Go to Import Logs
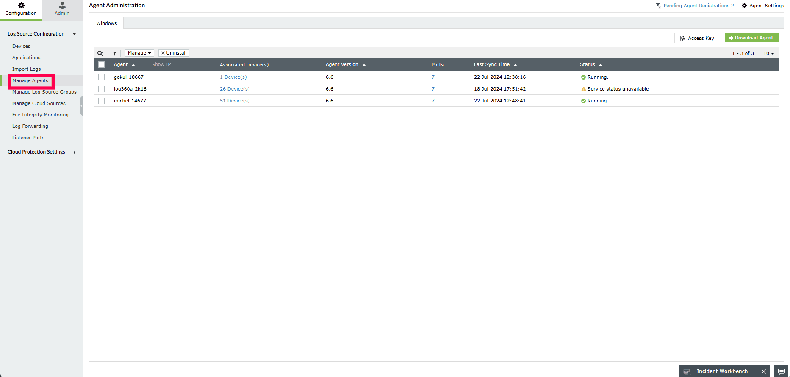The width and height of the screenshot is (790, 377). click(x=26, y=69)
